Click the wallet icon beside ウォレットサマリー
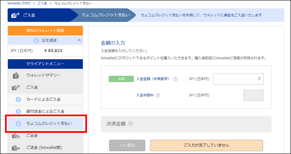The width and height of the screenshot is (291, 154). [x=16, y=76]
